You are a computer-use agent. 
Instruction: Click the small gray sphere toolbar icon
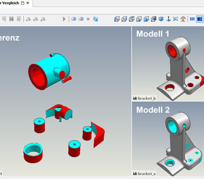(x=88, y=19)
